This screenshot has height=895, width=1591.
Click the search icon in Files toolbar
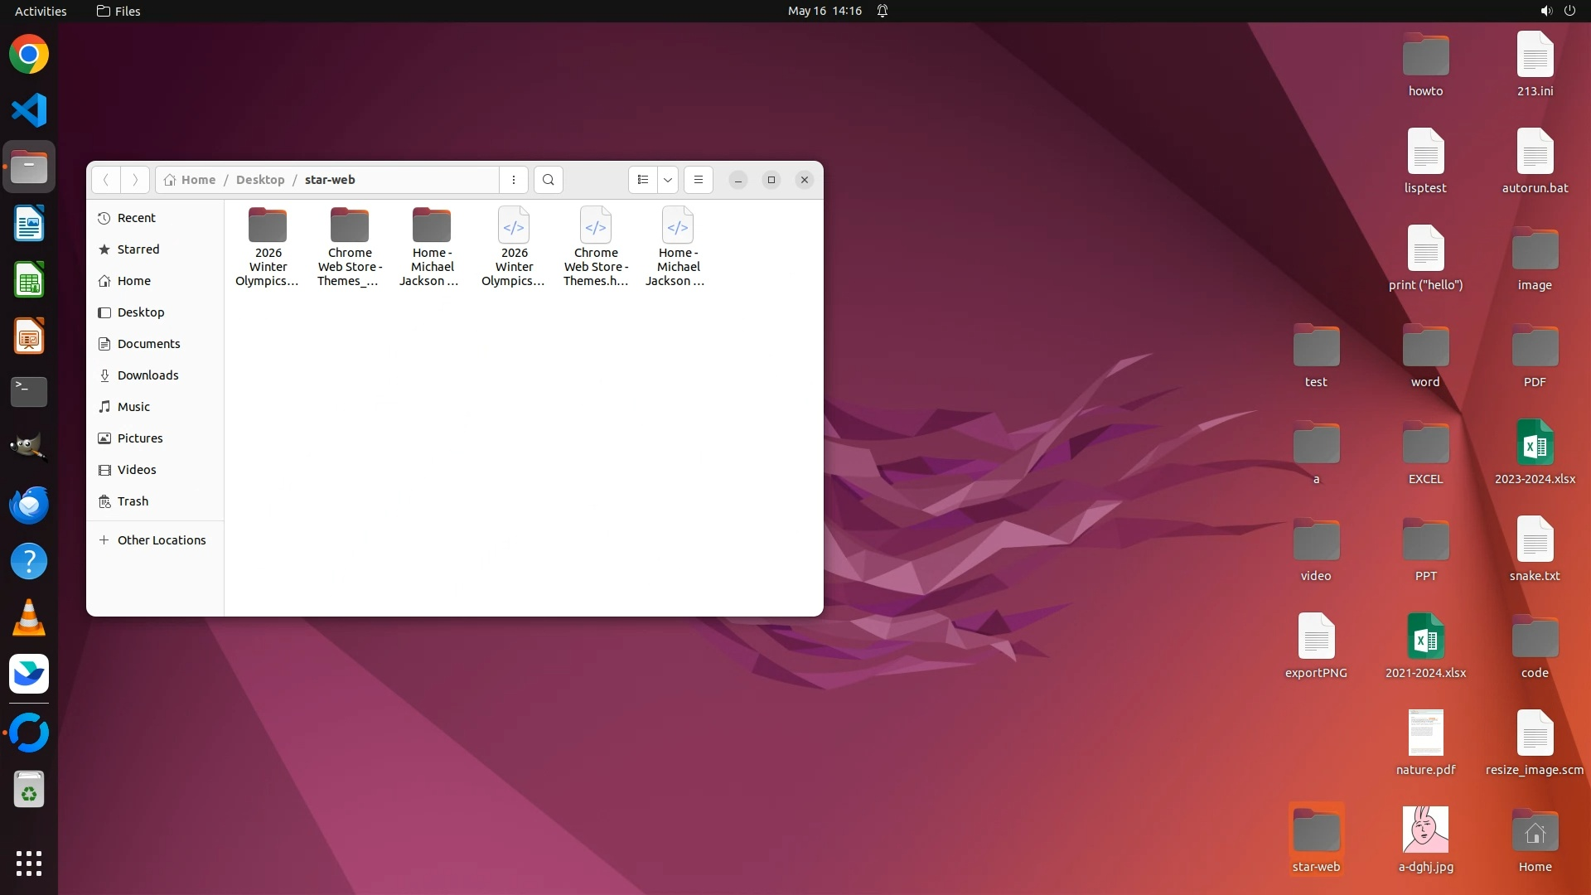tap(548, 180)
